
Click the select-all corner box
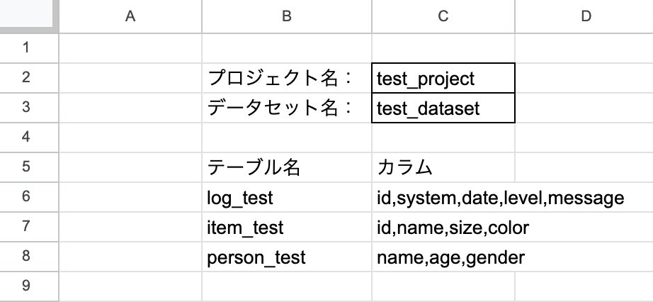point(28,16)
